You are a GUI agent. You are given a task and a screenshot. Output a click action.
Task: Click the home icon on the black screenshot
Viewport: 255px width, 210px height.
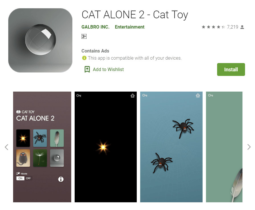[x=133, y=96]
